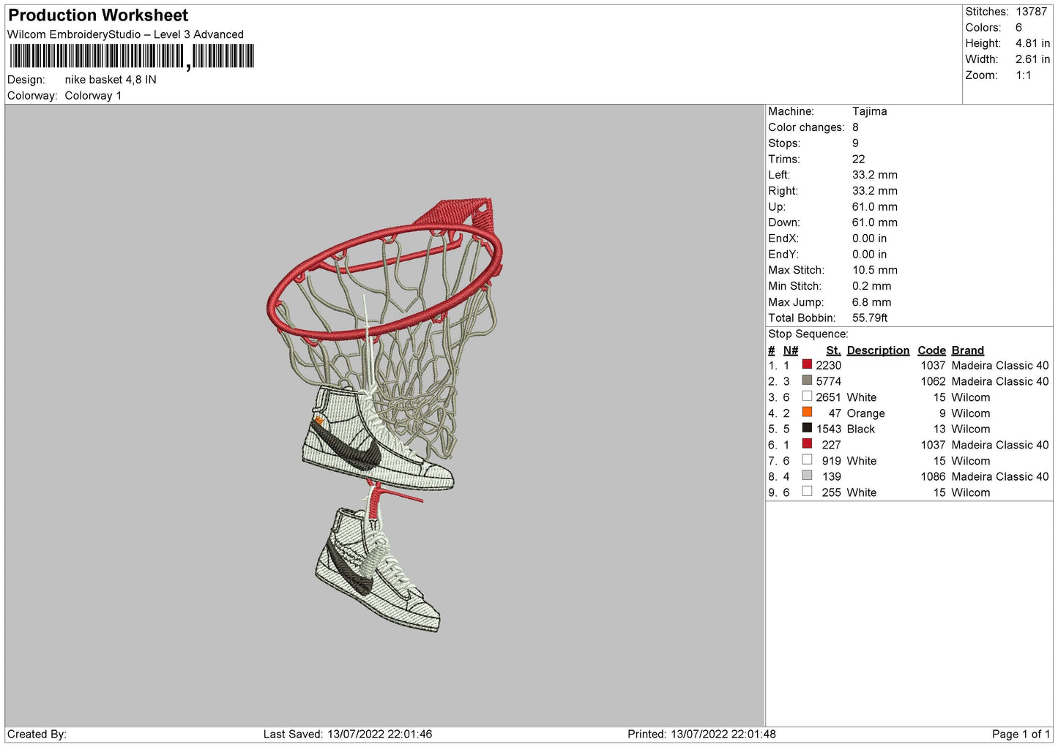Click the 'Production Worksheet' title
The width and height of the screenshot is (1058, 747).
[98, 15]
